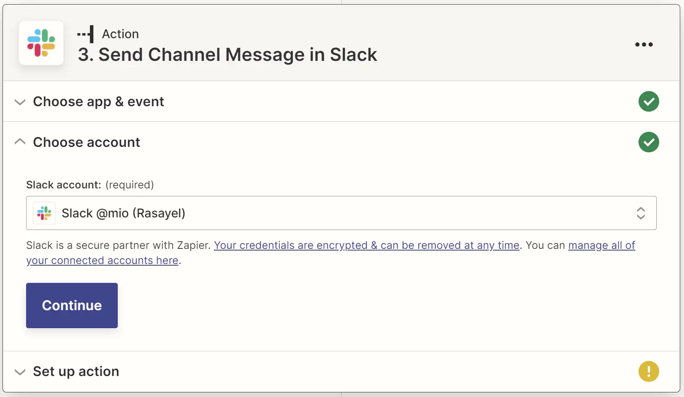Expand the Set up action section chevron
684x397 pixels.
pyautogui.click(x=20, y=372)
